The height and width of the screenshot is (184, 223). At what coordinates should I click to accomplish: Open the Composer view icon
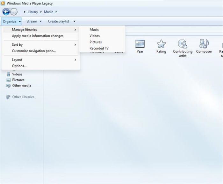[x=204, y=44]
